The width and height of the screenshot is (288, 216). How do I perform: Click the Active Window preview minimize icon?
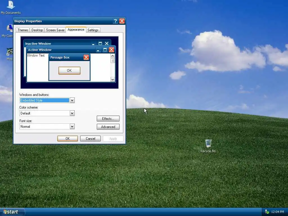[x=98, y=50]
